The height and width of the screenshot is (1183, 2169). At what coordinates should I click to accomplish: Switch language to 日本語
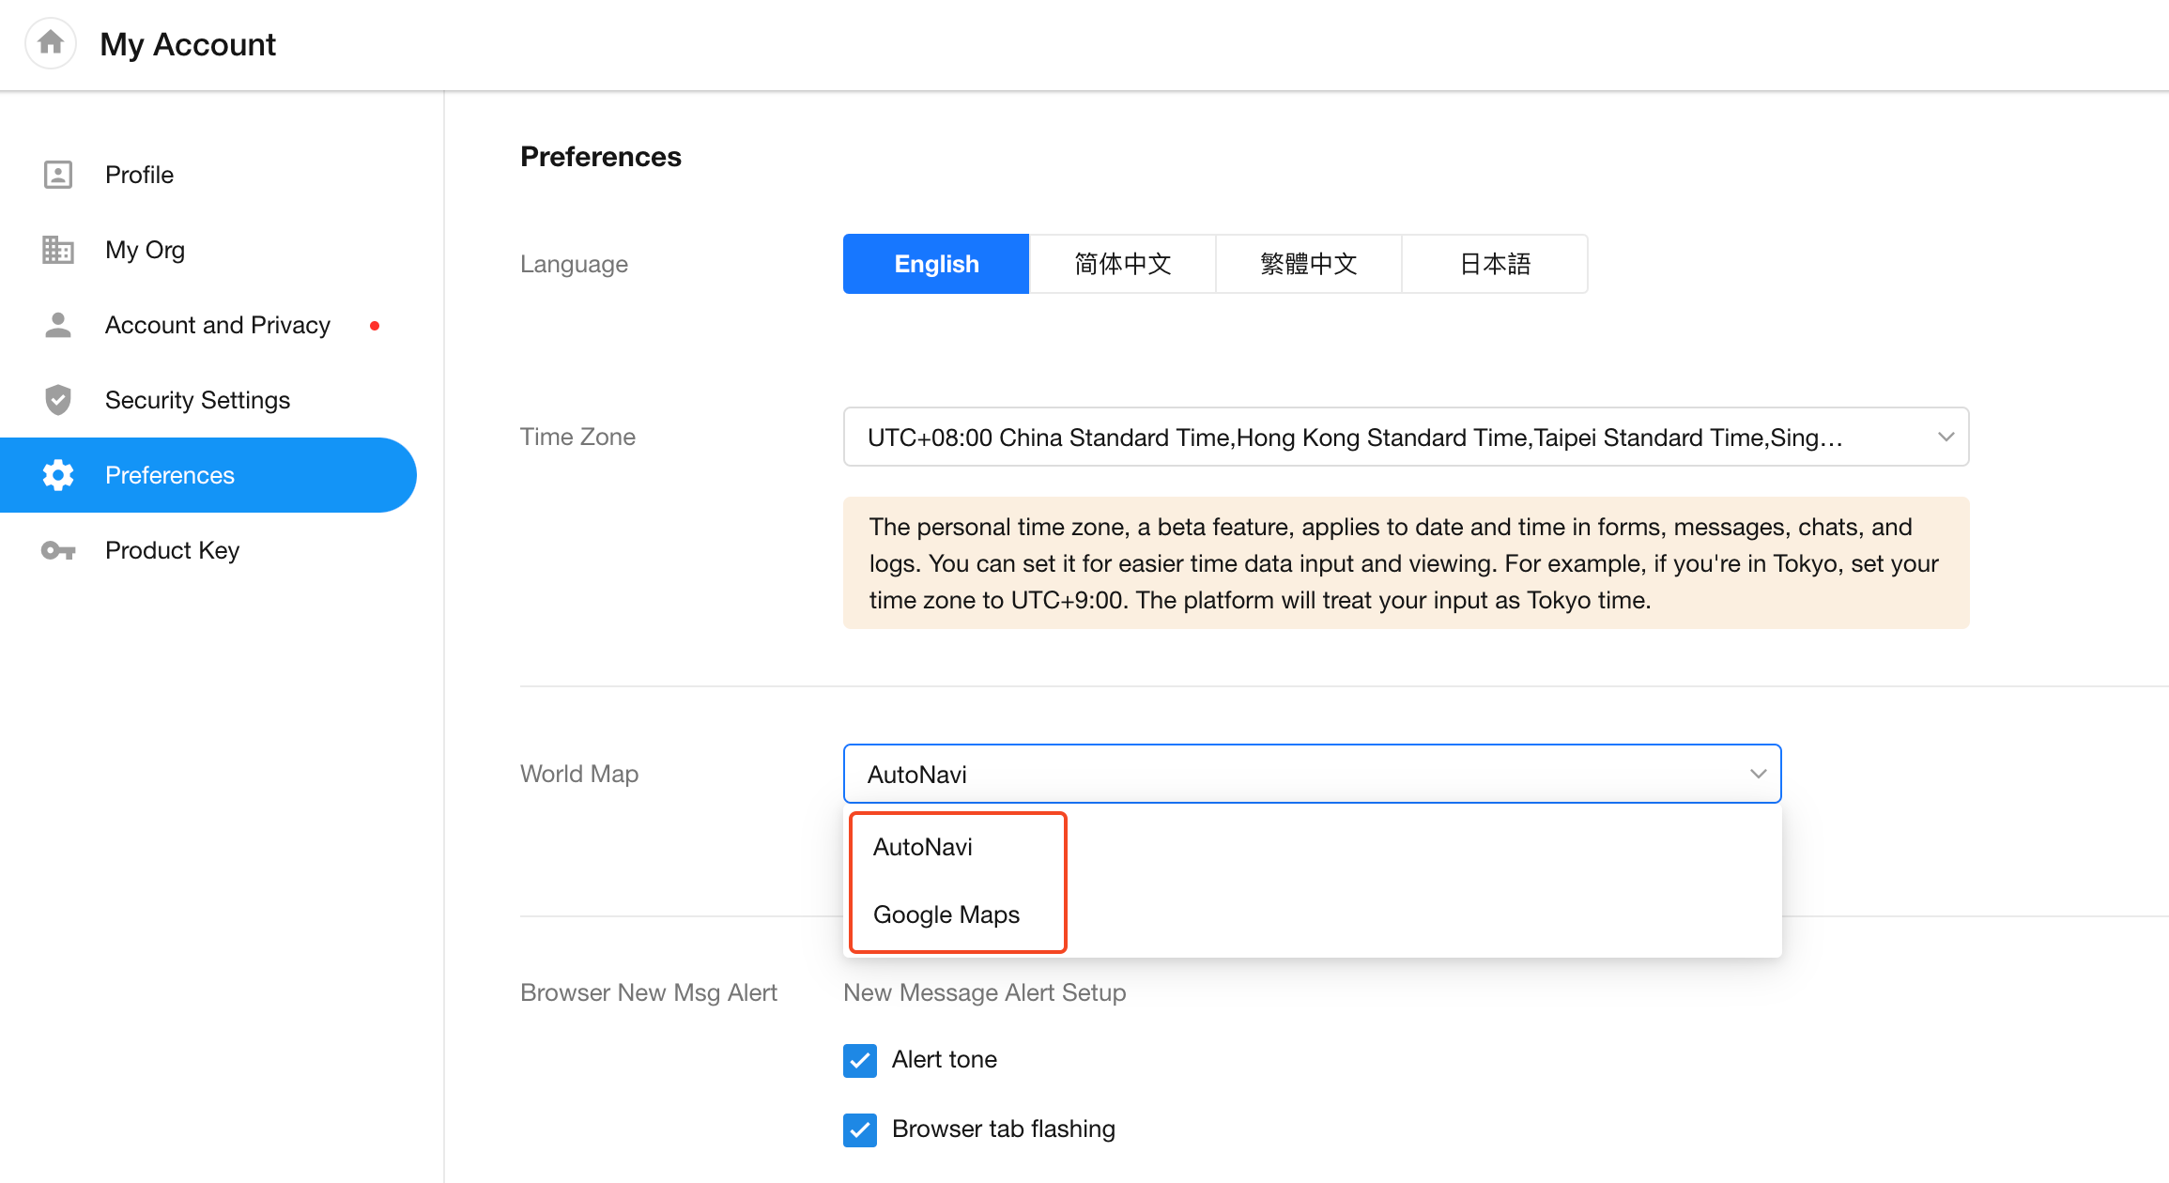pyautogui.click(x=1495, y=264)
